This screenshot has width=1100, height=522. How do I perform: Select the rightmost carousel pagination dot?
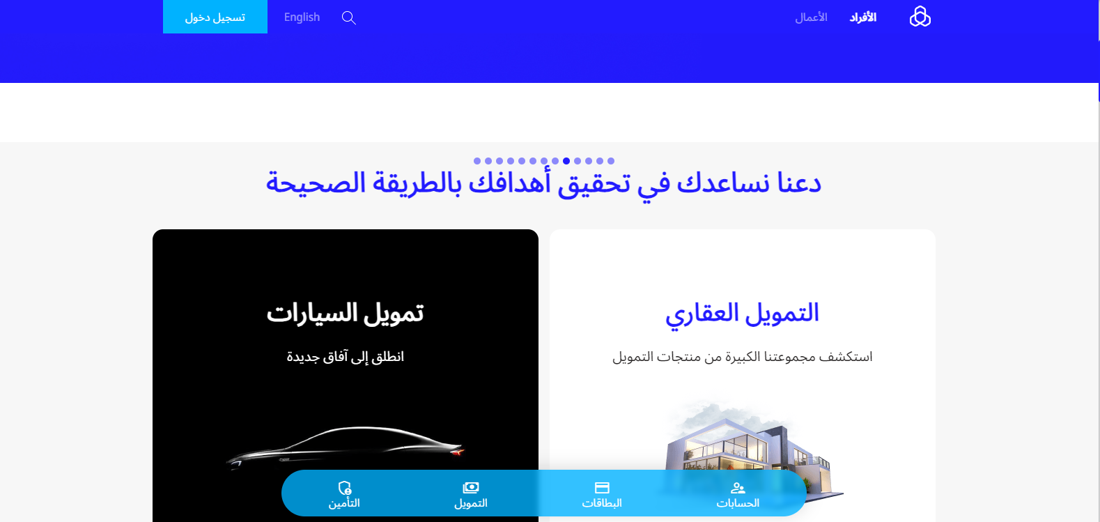click(x=611, y=161)
